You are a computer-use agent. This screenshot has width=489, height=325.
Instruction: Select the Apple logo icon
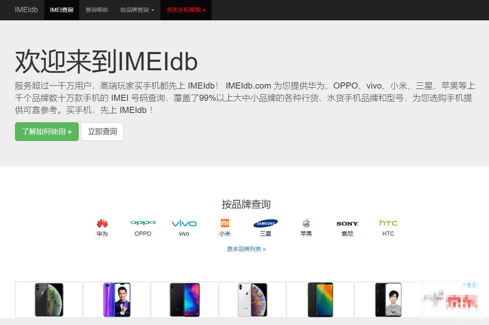click(306, 223)
